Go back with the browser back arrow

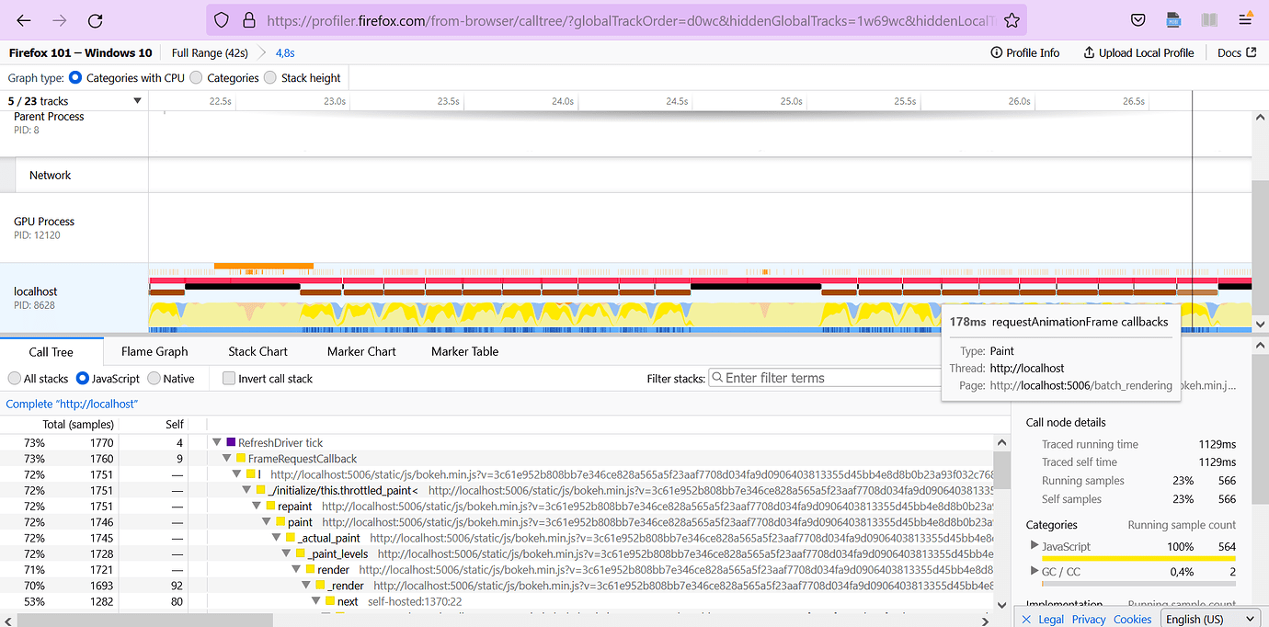(24, 20)
